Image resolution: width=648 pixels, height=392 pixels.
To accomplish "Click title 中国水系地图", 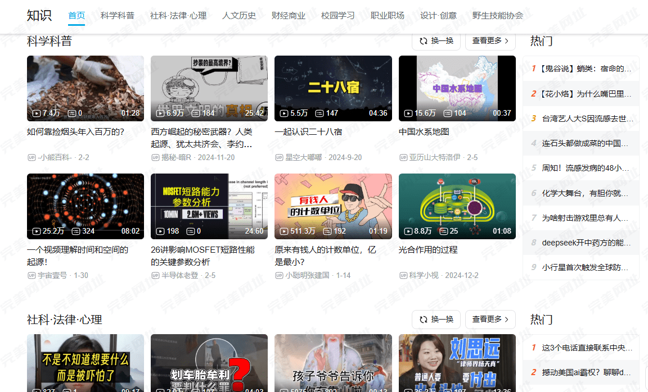I will click(424, 131).
